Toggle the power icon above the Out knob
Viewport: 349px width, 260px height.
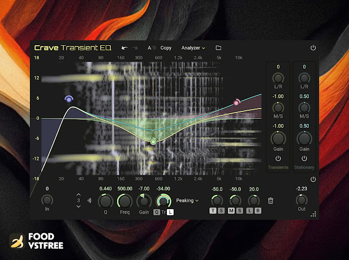tap(313, 179)
